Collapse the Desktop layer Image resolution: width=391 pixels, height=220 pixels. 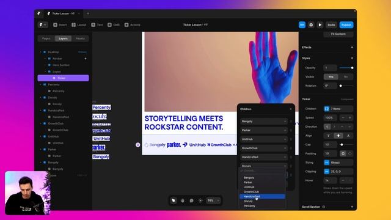(x=40, y=52)
